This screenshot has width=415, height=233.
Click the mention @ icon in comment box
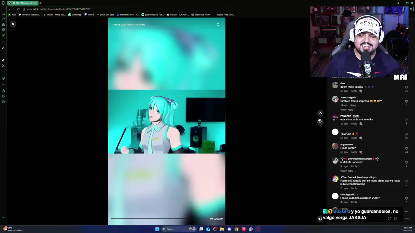pyautogui.click(x=389, y=218)
